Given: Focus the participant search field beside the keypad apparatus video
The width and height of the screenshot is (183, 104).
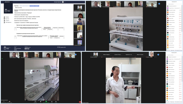Looking at the screenshot, I should pos(174,4).
